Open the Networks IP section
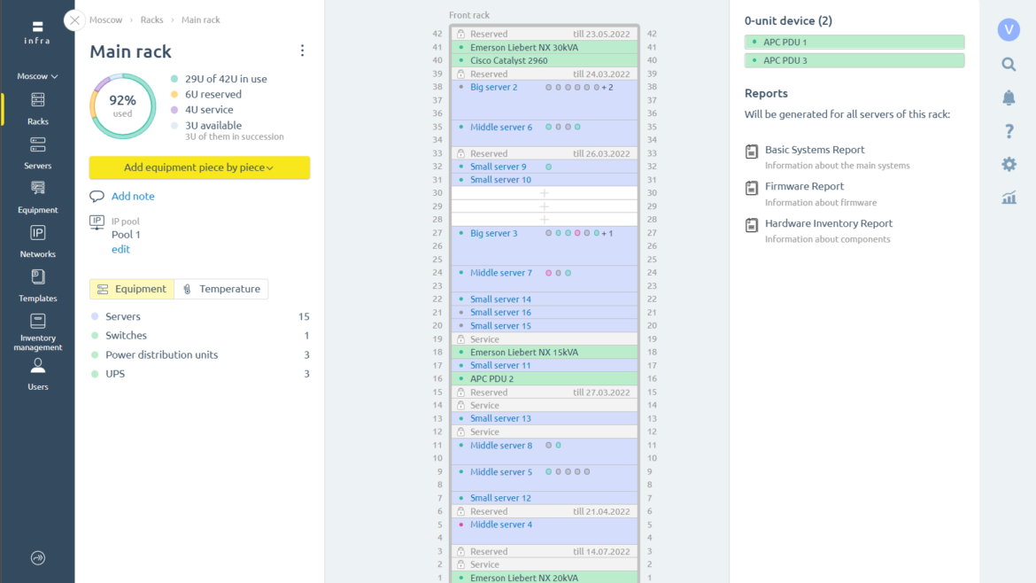 click(x=37, y=241)
